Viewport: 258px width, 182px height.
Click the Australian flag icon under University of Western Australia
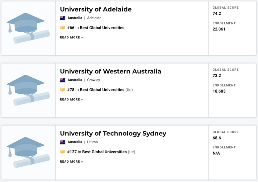[x=62, y=80]
